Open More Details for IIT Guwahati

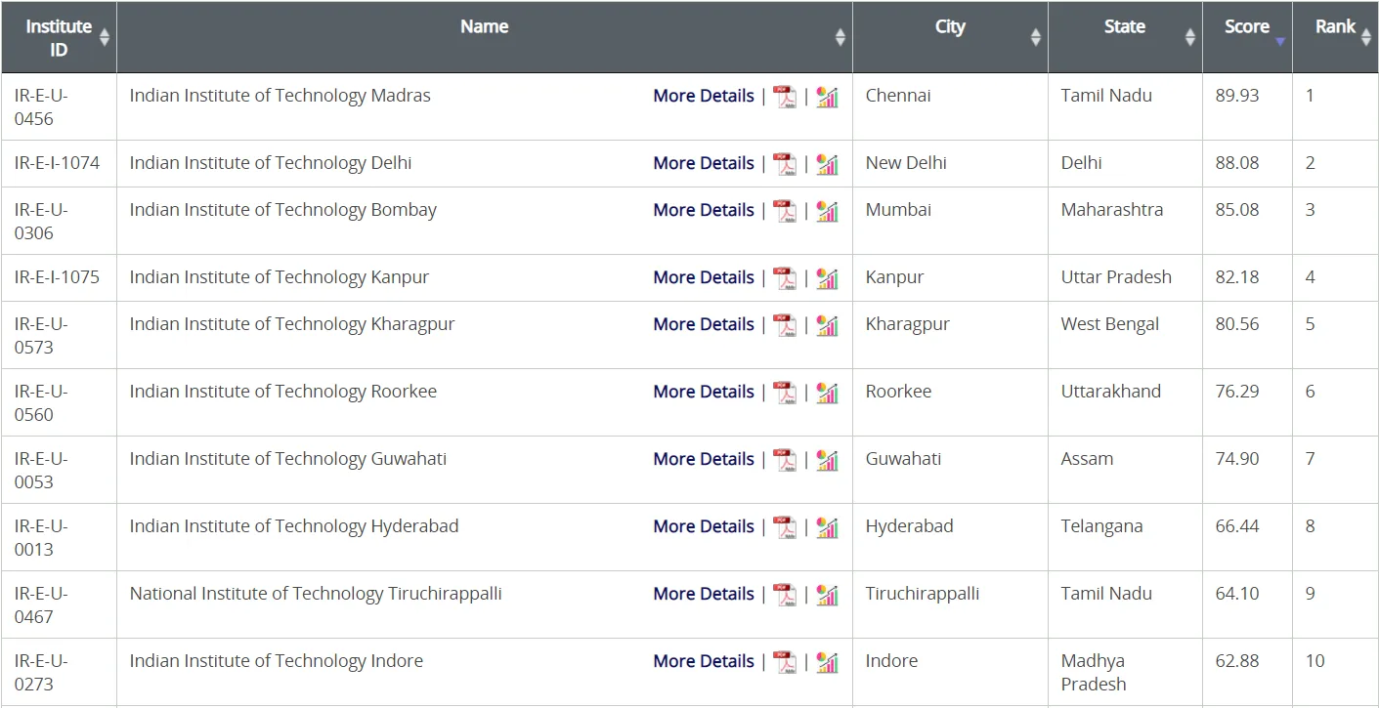point(704,459)
